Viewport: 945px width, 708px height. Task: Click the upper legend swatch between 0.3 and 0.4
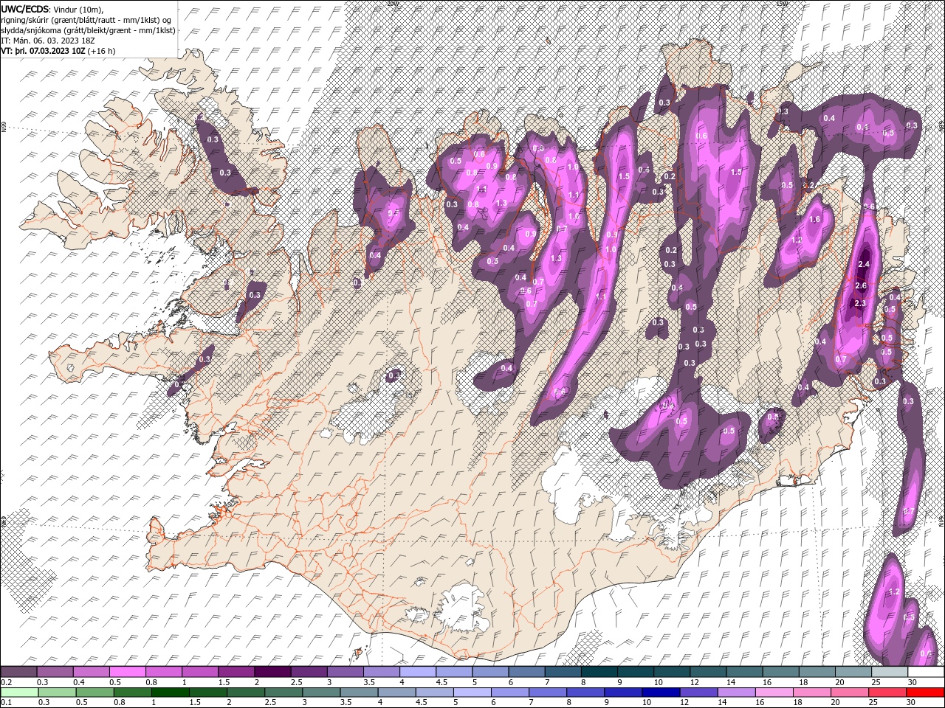(55, 672)
